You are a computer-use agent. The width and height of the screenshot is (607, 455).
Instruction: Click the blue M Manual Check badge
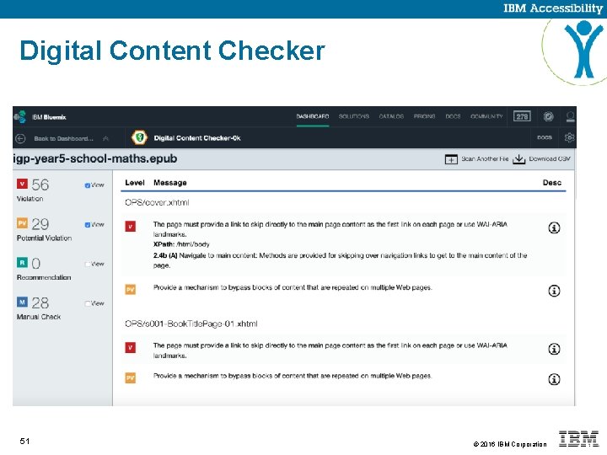coord(22,302)
